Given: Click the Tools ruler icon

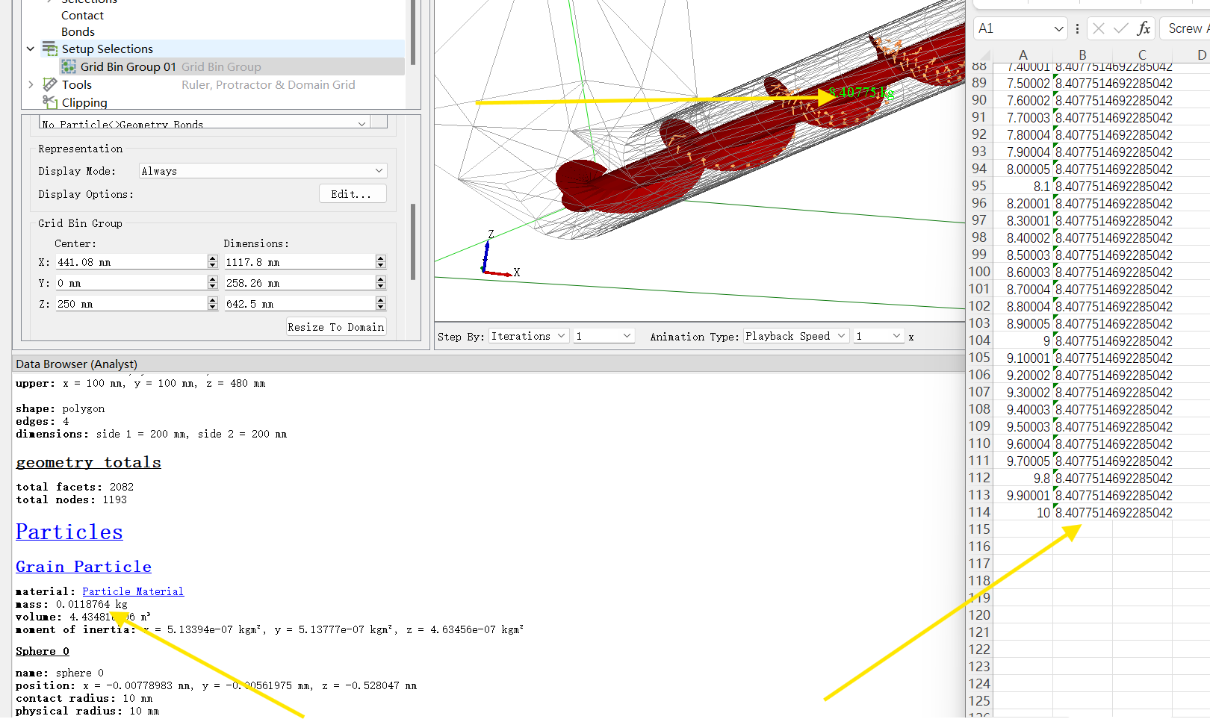Looking at the screenshot, I should [50, 84].
